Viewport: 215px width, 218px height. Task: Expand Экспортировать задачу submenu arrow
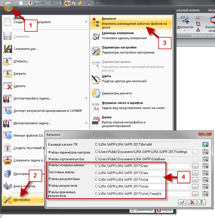86,98
